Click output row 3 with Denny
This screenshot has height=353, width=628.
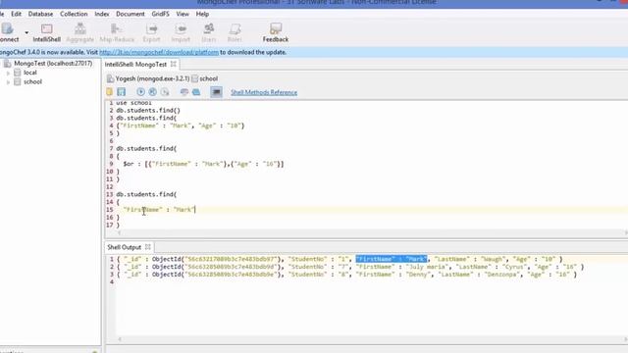tap(346, 275)
